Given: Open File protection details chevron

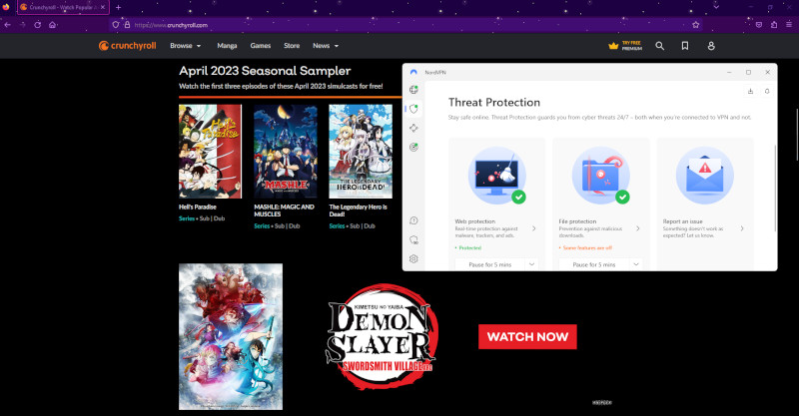Looking at the screenshot, I should pyautogui.click(x=638, y=228).
